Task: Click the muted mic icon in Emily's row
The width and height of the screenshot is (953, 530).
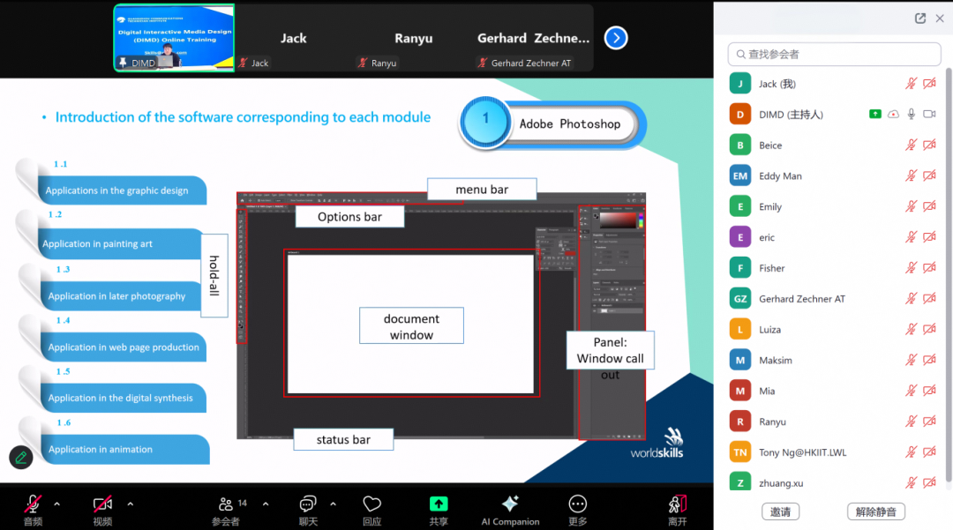Action: point(911,206)
